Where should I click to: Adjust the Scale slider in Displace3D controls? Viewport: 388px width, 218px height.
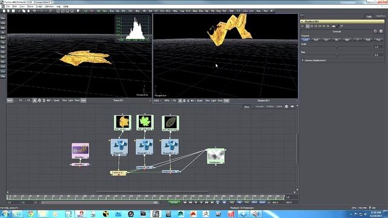(337, 47)
